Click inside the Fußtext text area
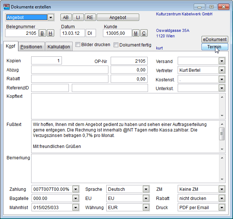Viewport: 233px width, 219px height. coord(125,137)
